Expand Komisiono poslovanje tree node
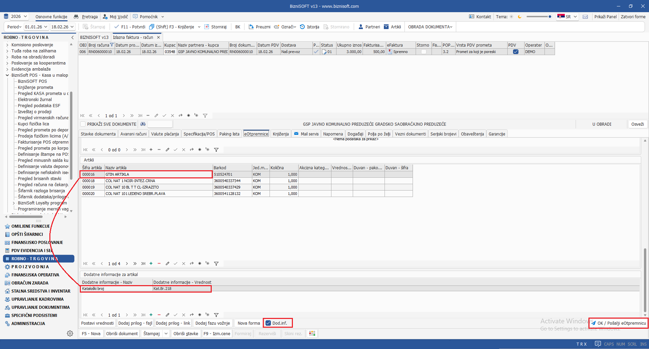The height and width of the screenshot is (349, 649). pos(7,45)
